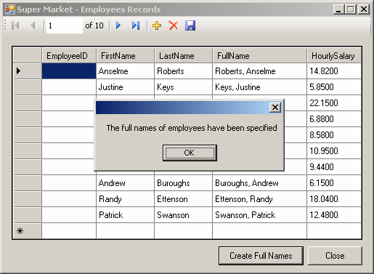This screenshot has height=274, width=374.
Task: Click the Create Full Names button
Action: pos(261,256)
